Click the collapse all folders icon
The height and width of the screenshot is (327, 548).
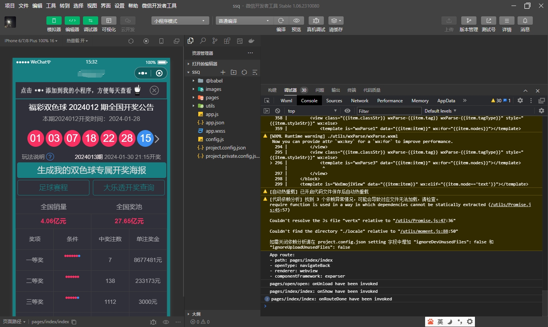coord(255,72)
